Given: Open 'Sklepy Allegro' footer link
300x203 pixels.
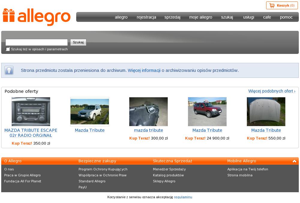Looking at the screenshot, I should (x=164, y=181).
